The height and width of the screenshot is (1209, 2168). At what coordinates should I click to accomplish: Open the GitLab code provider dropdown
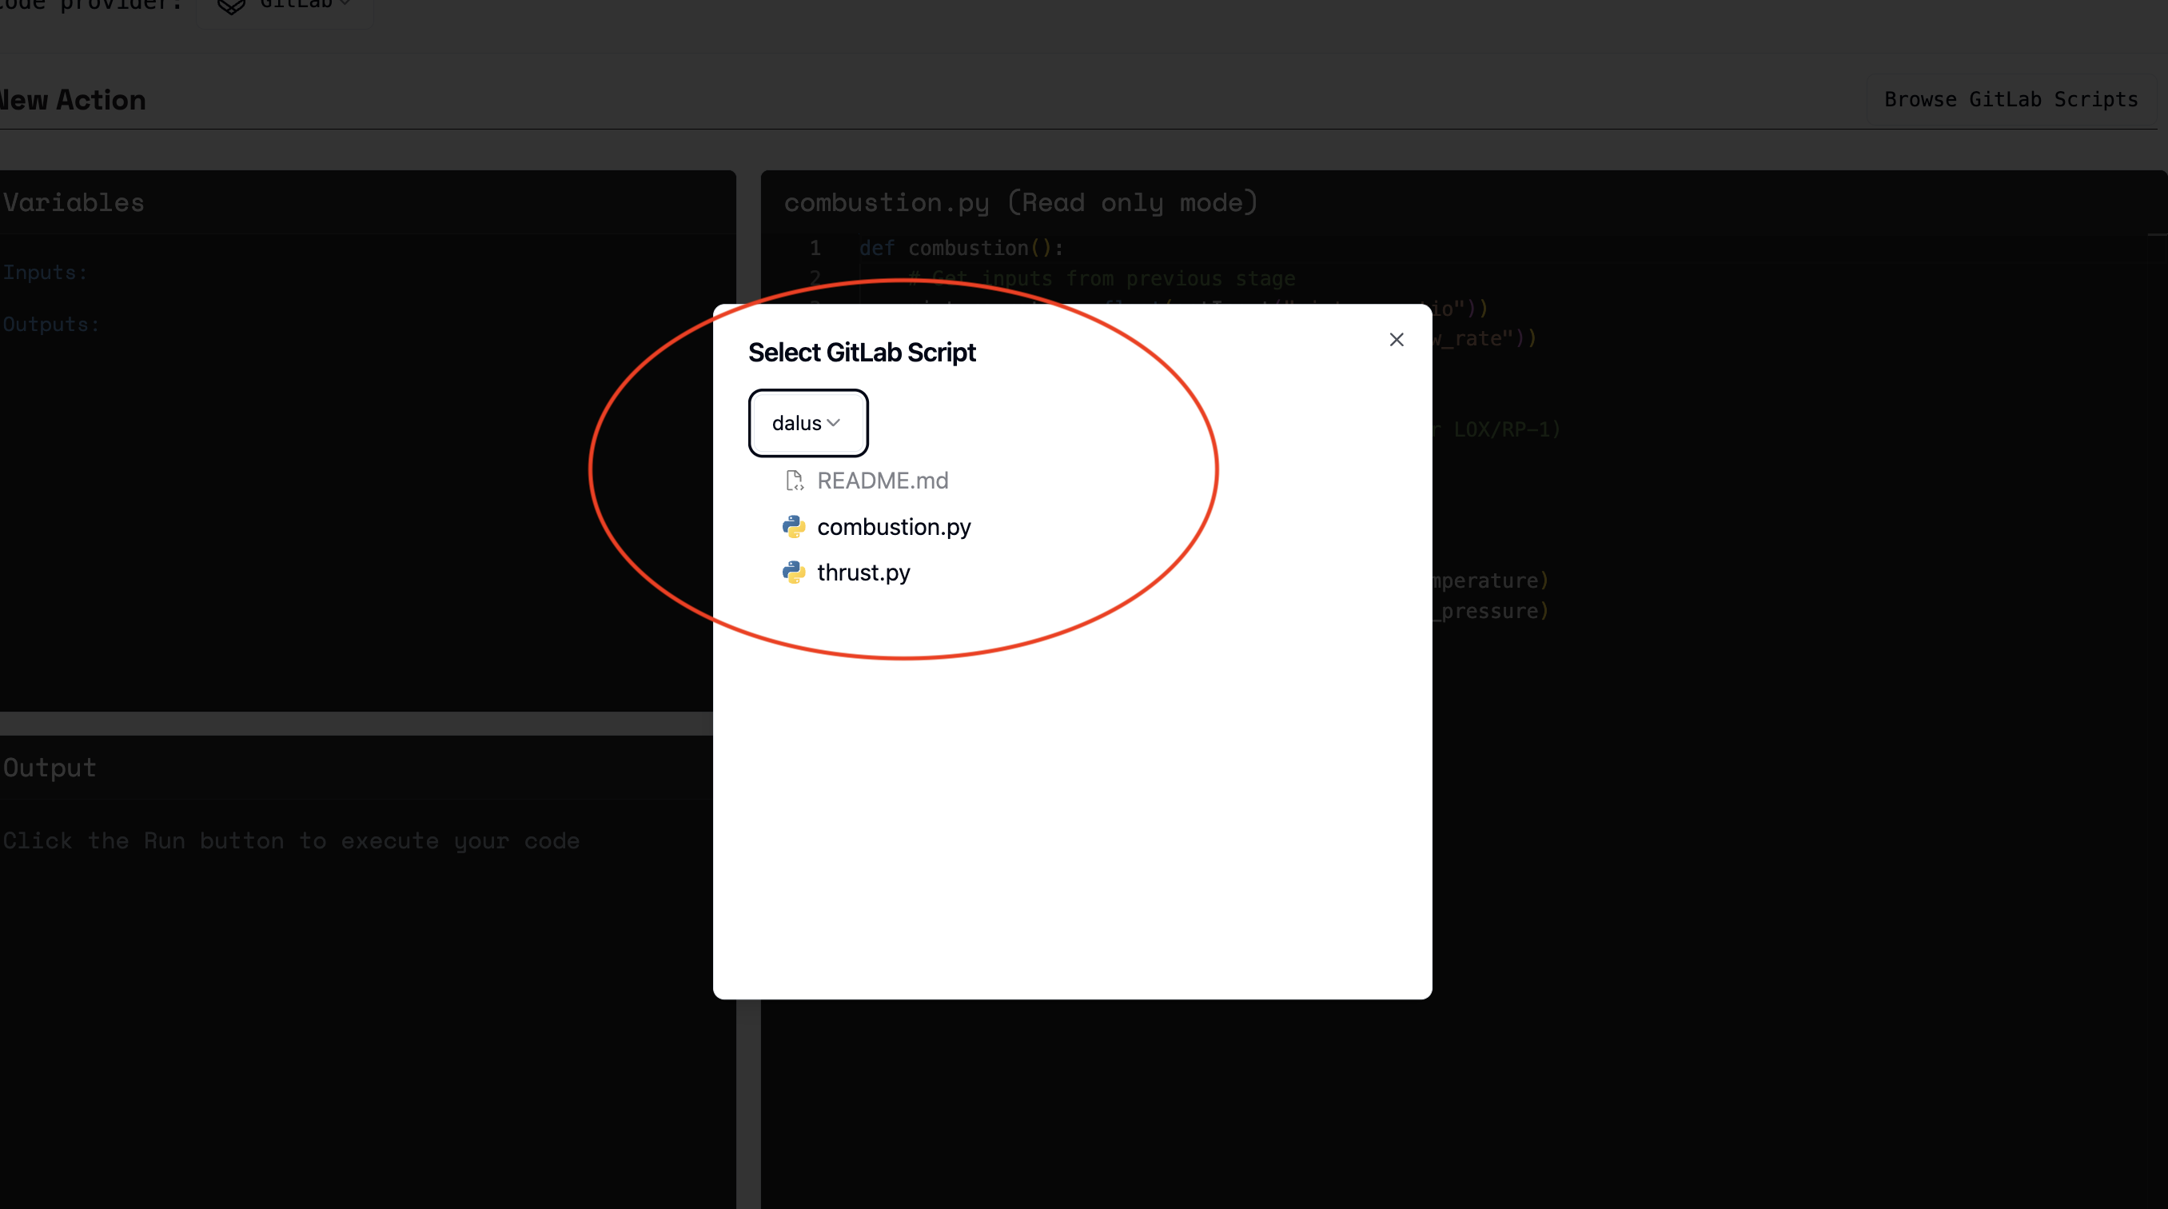coord(285,6)
